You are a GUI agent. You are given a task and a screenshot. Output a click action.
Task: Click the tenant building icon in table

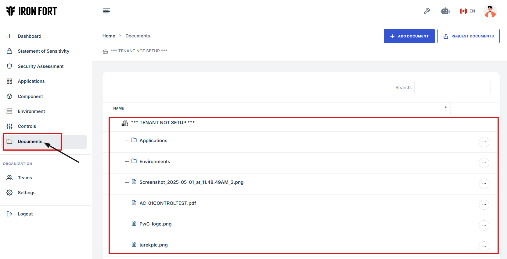pyautogui.click(x=125, y=123)
